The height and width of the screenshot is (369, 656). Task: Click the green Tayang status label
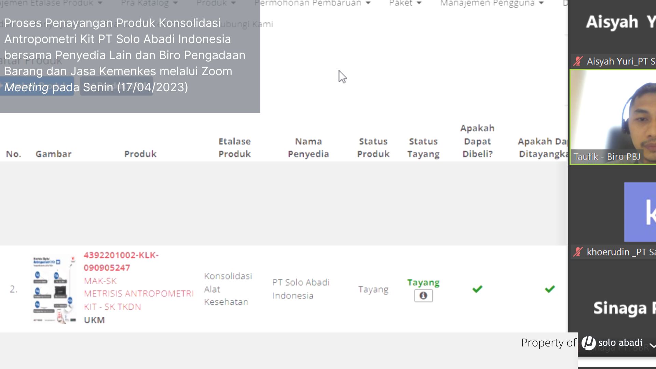click(423, 283)
